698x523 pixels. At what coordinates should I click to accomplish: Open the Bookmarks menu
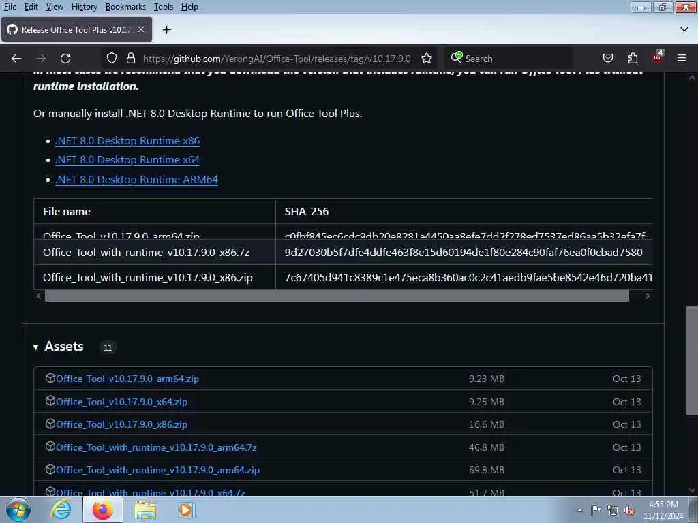[125, 7]
